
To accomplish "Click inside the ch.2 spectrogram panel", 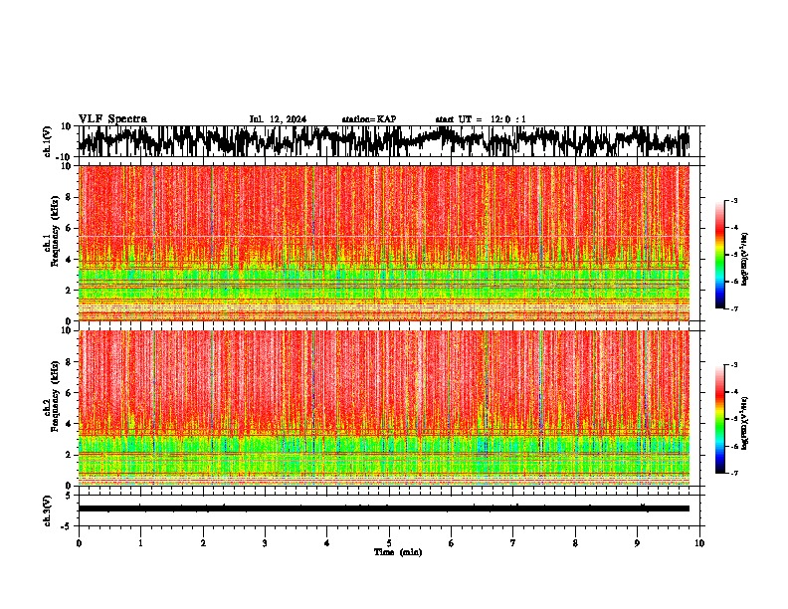I will pos(384,408).
